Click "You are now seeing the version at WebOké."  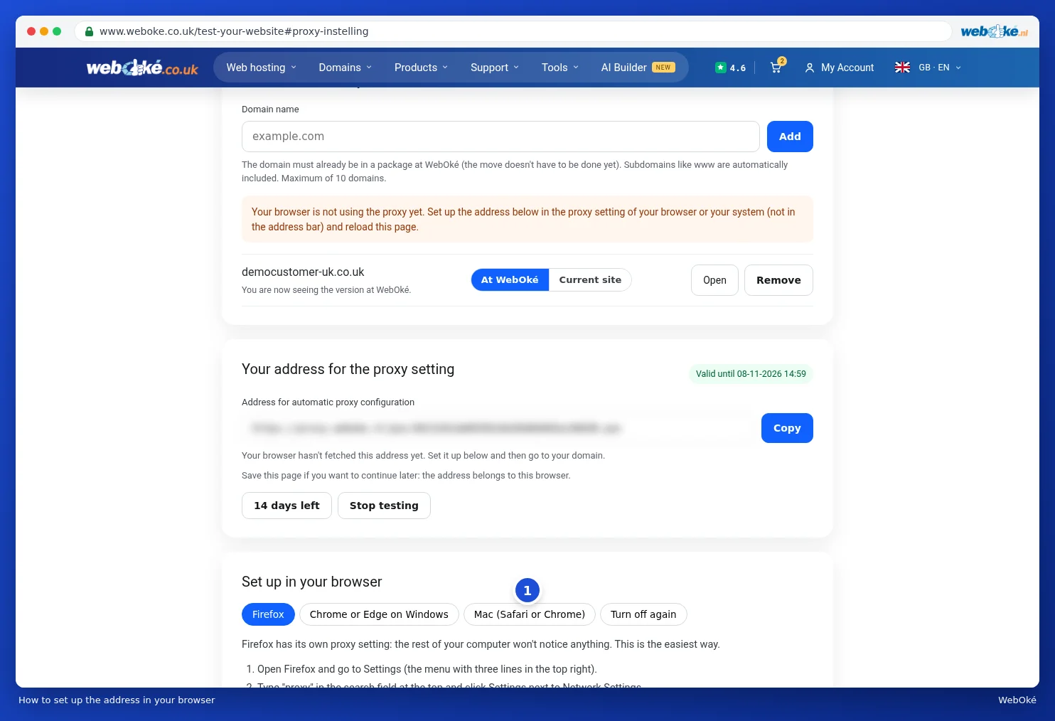click(326, 290)
